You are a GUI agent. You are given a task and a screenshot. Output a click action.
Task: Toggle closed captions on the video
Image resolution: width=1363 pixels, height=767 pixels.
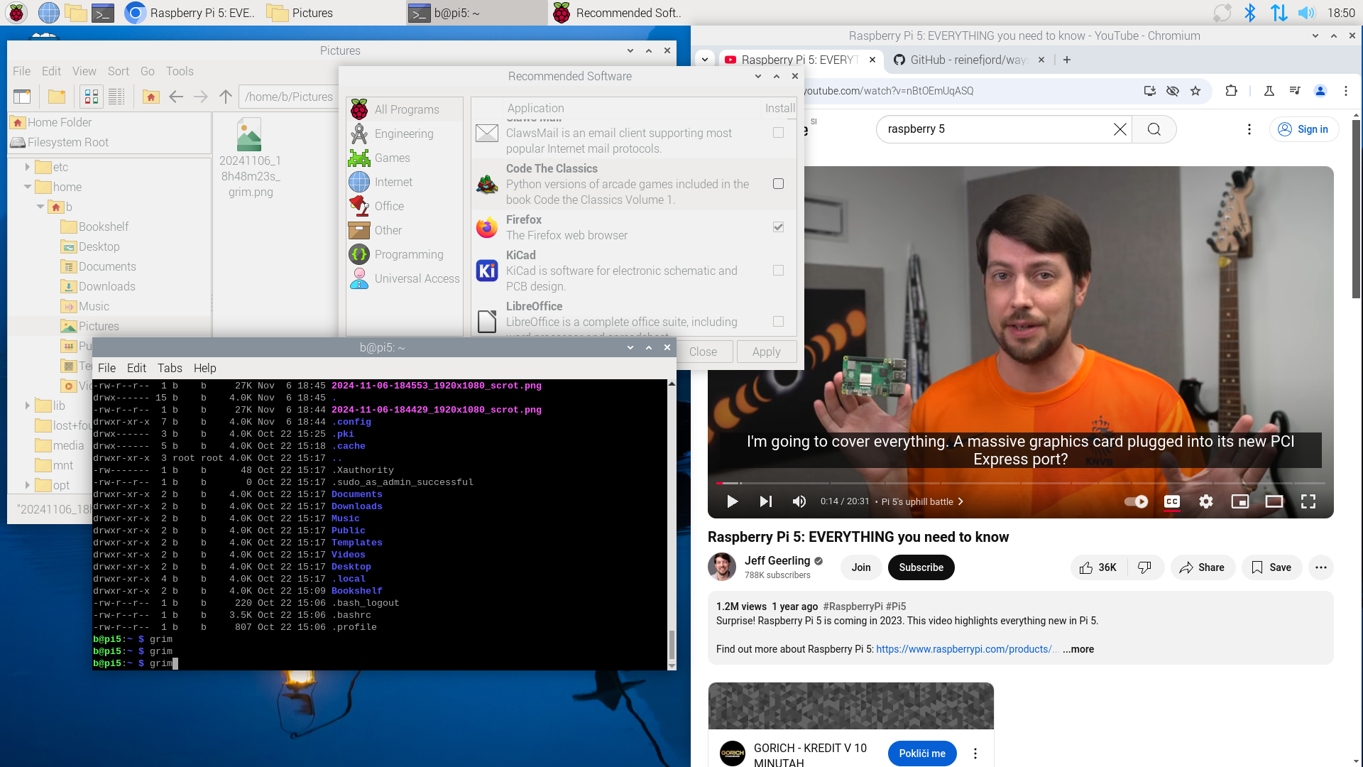[x=1171, y=501]
